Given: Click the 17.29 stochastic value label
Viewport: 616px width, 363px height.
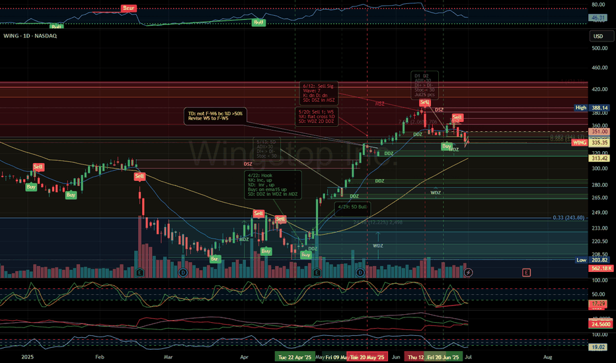Looking at the screenshot, I should (x=598, y=304).
